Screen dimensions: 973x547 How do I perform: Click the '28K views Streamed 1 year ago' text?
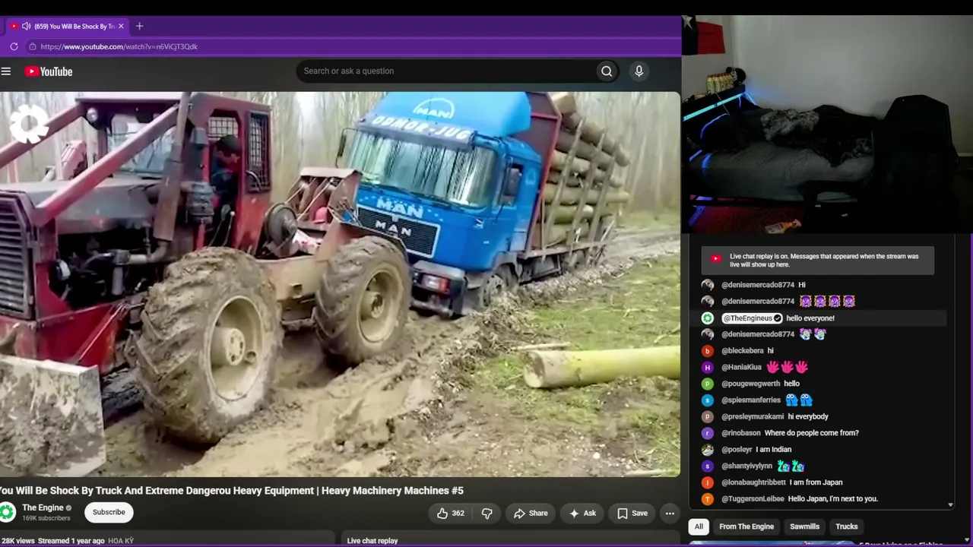click(53, 541)
